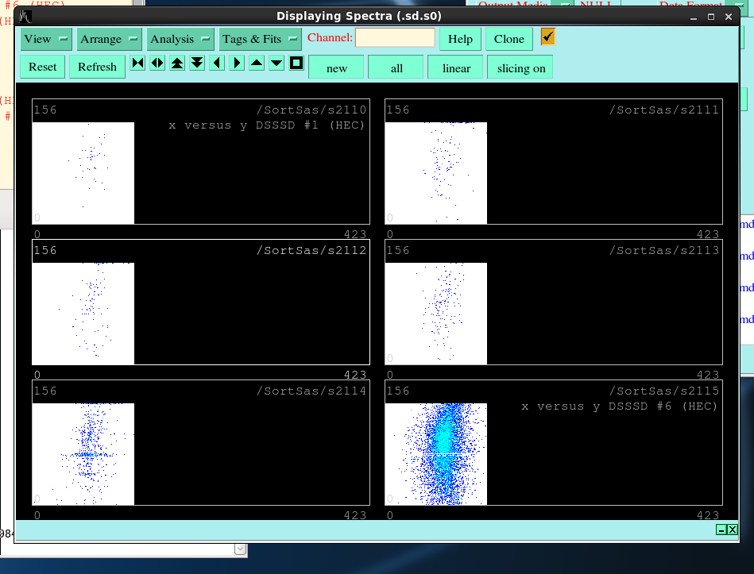Click the '/SortSas/s2115' label
Image resolution: width=754 pixels, height=574 pixels.
(664, 391)
